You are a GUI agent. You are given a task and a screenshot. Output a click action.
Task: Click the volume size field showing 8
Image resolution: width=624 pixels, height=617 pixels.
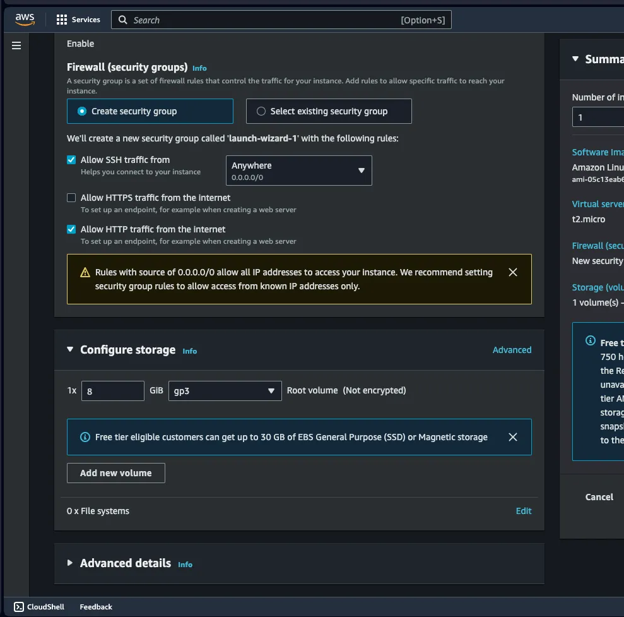pyautogui.click(x=112, y=391)
